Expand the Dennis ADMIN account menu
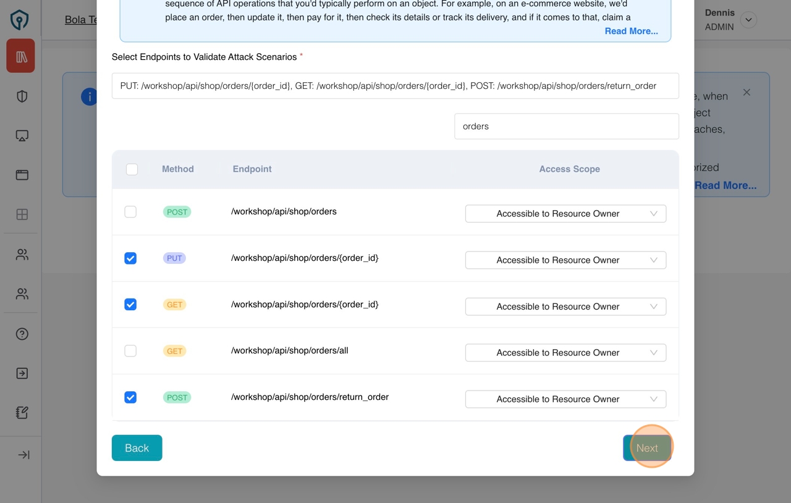 pos(748,20)
